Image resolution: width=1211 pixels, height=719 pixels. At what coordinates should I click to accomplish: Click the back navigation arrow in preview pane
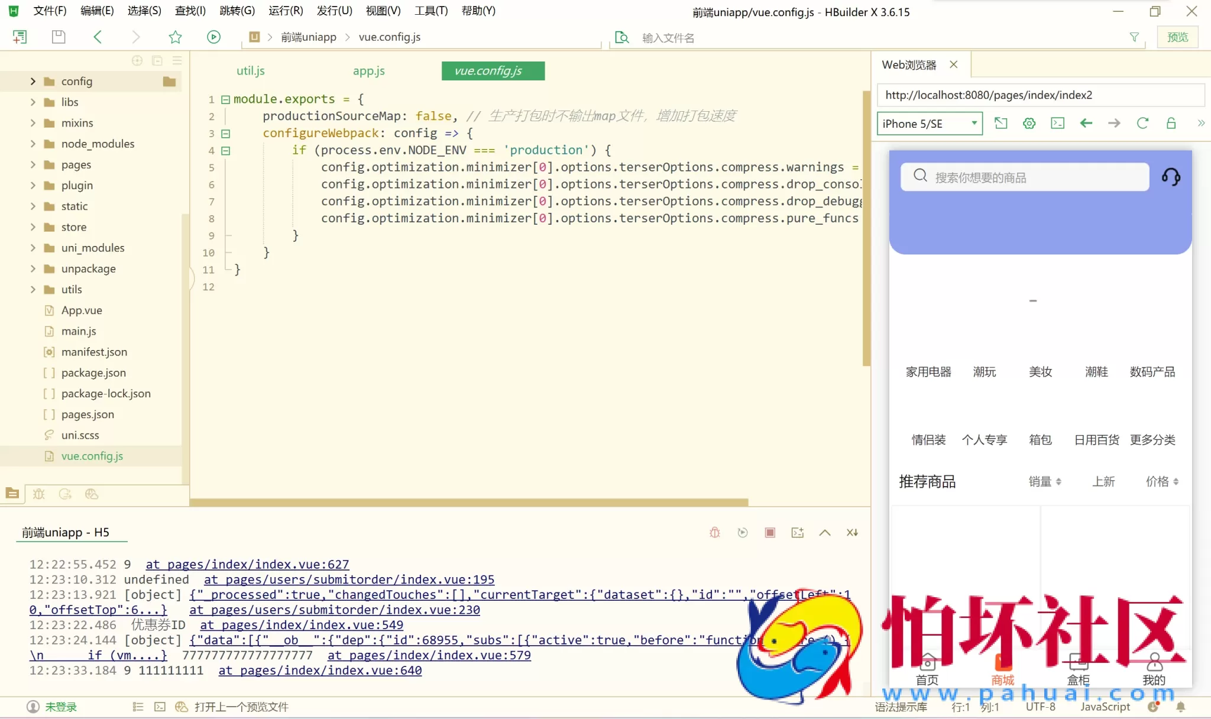click(1086, 123)
